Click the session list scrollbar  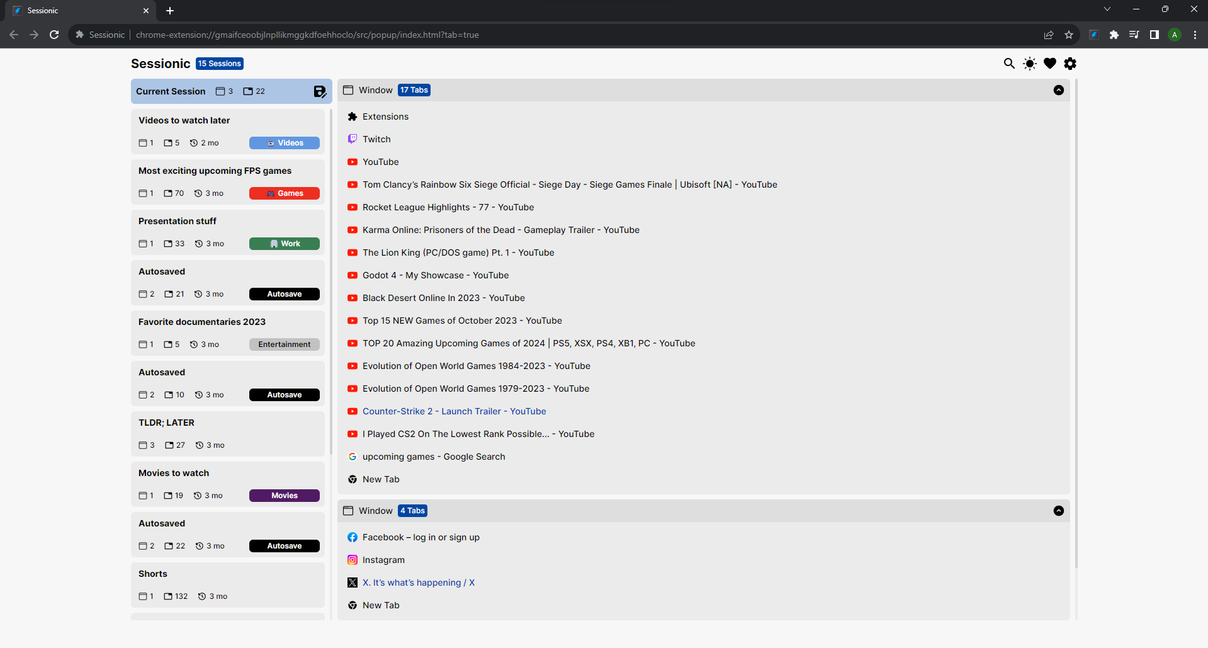(331, 282)
